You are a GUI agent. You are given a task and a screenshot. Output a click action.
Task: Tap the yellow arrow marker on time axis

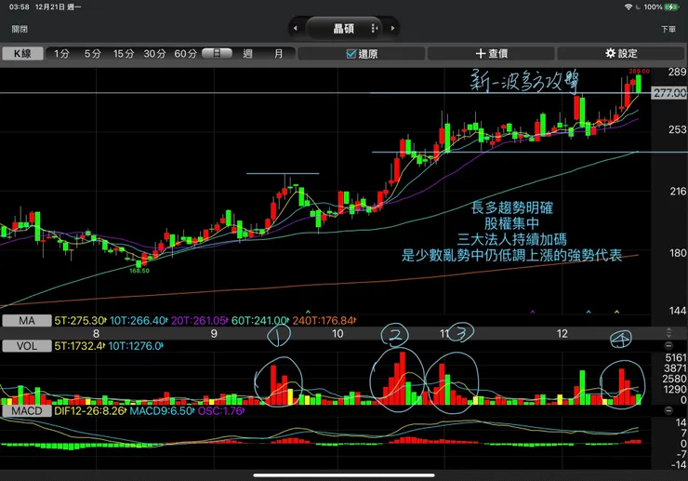click(x=617, y=312)
